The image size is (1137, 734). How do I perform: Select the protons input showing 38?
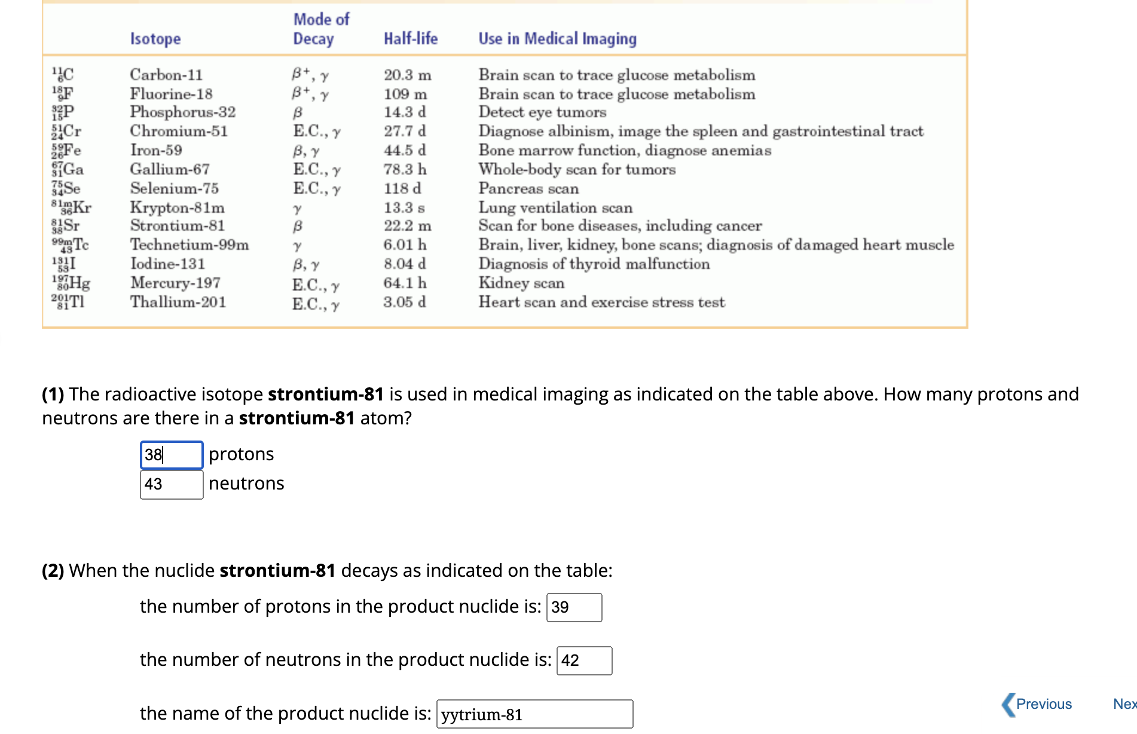click(x=172, y=455)
